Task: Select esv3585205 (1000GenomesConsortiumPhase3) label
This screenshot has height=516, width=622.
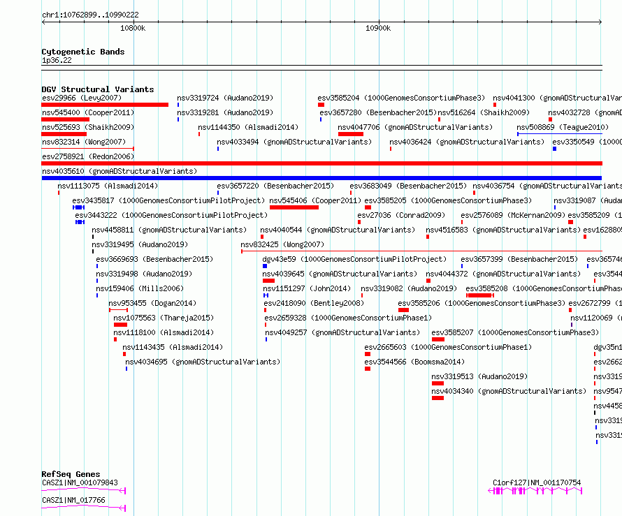Action: pyautogui.click(x=448, y=200)
